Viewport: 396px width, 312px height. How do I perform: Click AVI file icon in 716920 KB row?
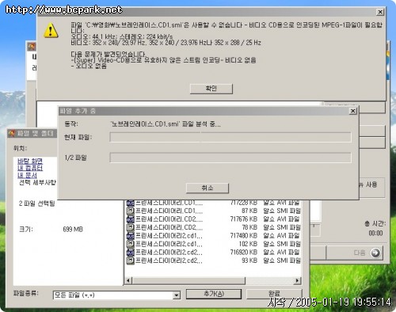tap(130, 253)
